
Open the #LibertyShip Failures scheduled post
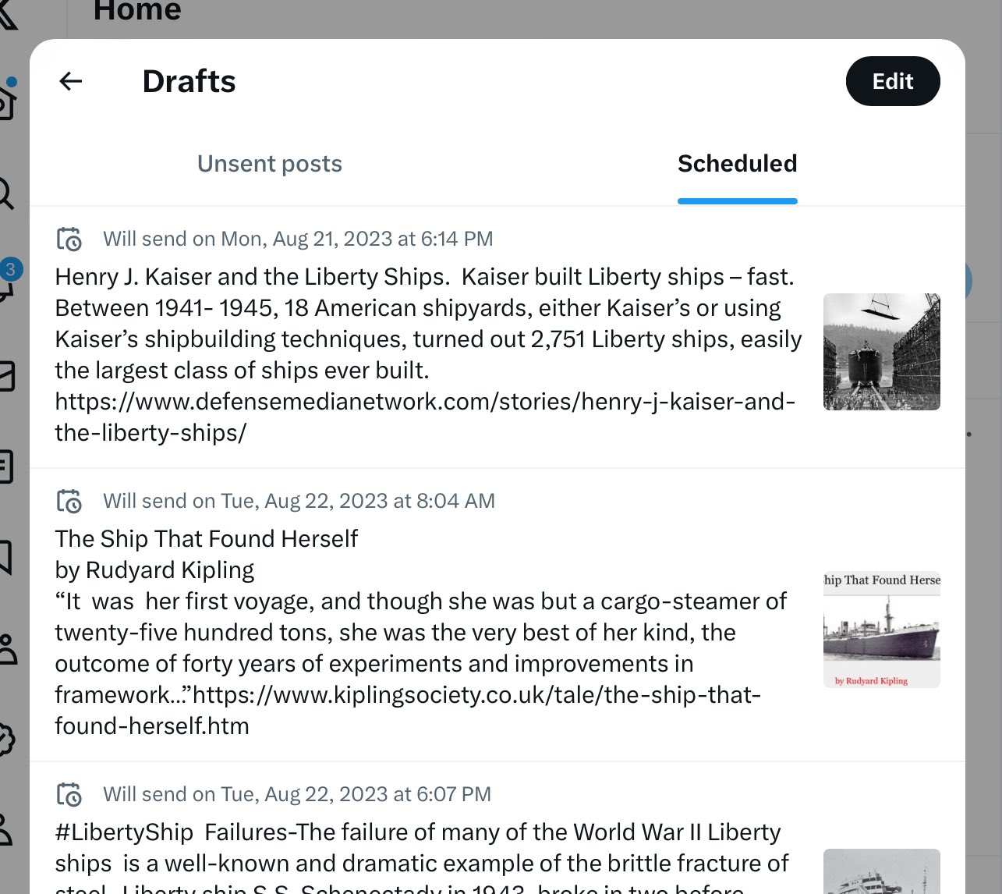pos(421,848)
